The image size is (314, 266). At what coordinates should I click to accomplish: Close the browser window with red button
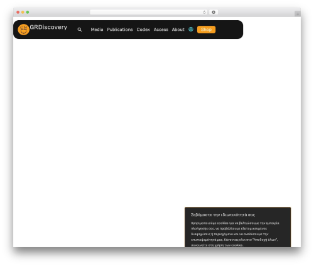[x=18, y=12]
